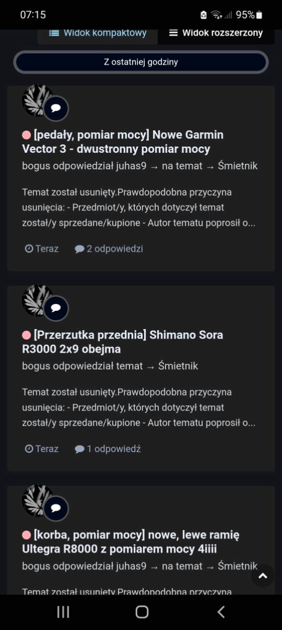Open Śmietnik forum link in first post

click(237, 166)
